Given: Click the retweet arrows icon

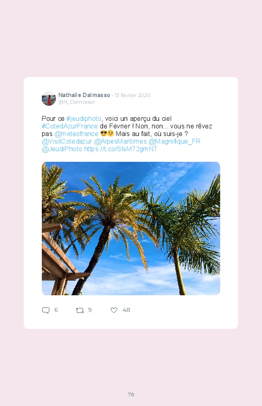Looking at the screenshot, I should (80, 310).
